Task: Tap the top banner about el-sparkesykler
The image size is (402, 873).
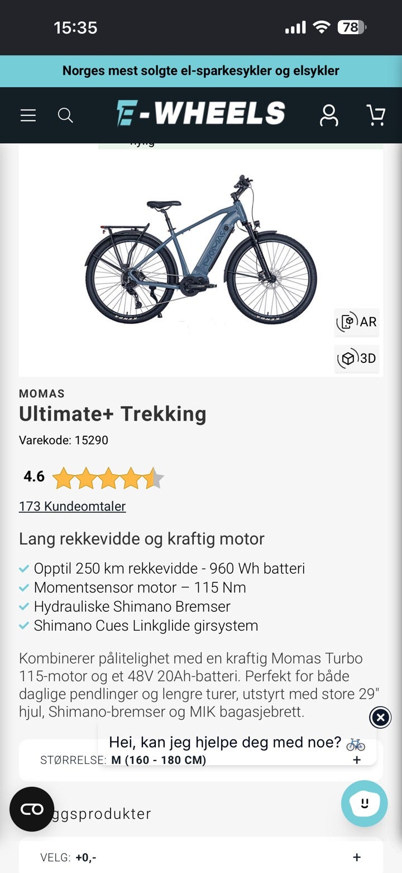Action: [x=201, y=71]
